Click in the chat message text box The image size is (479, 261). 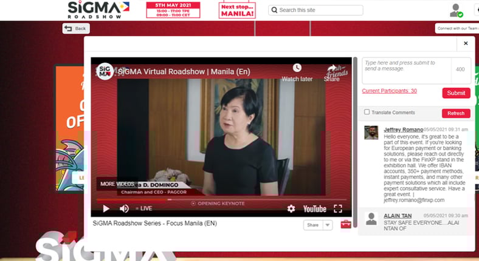tap(406, 71)
